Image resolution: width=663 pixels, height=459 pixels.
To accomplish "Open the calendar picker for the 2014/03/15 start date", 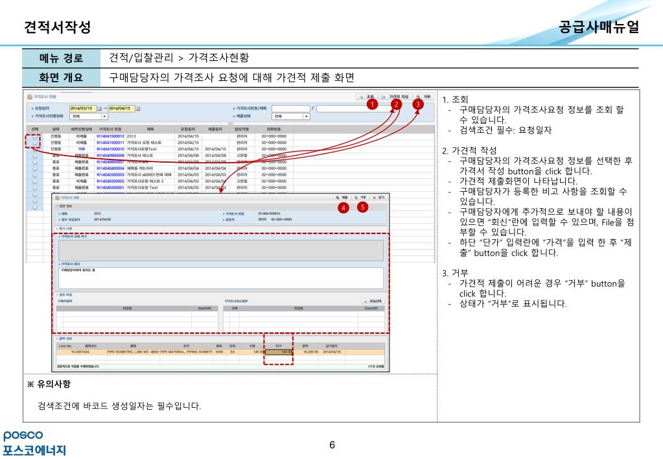I will [x=100, y=109].
